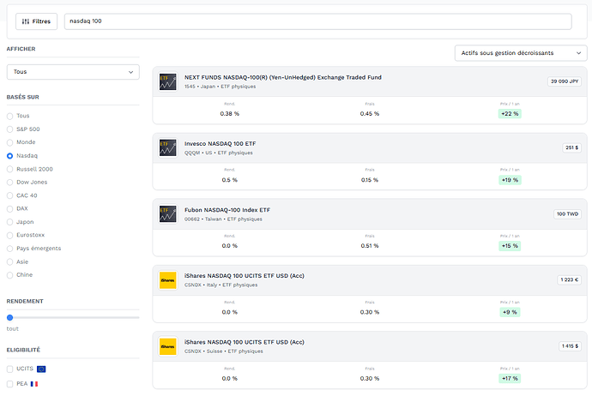This screenshot has width=592, height=396.
Task: Click the 1 223 € price badge
Action: [x=570, y=279]
